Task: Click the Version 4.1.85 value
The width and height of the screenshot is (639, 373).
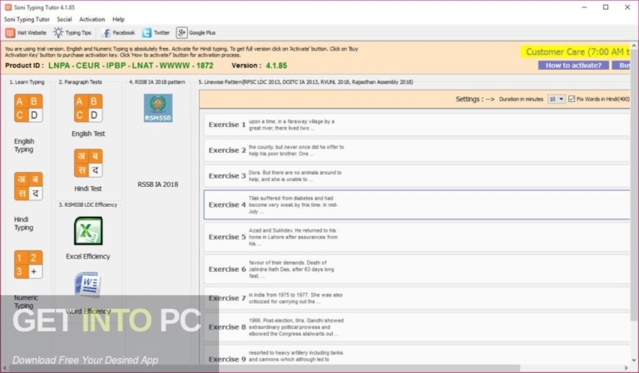Action: (x=276, y=66)
